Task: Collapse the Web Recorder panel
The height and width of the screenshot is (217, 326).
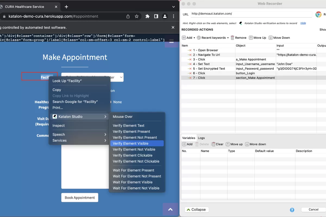Action: [196, 209]
